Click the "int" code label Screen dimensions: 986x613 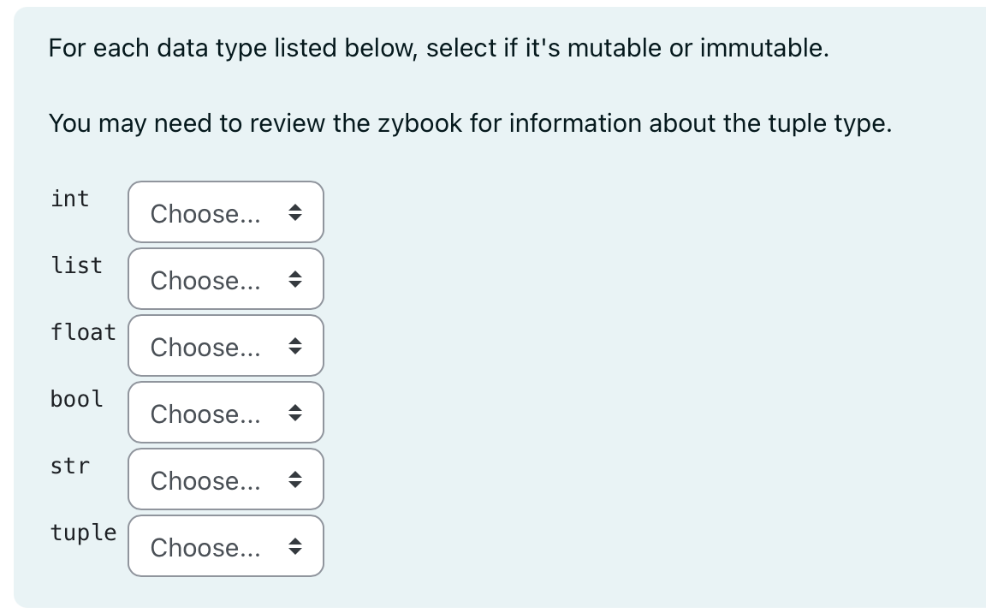(x=70, y=199)
